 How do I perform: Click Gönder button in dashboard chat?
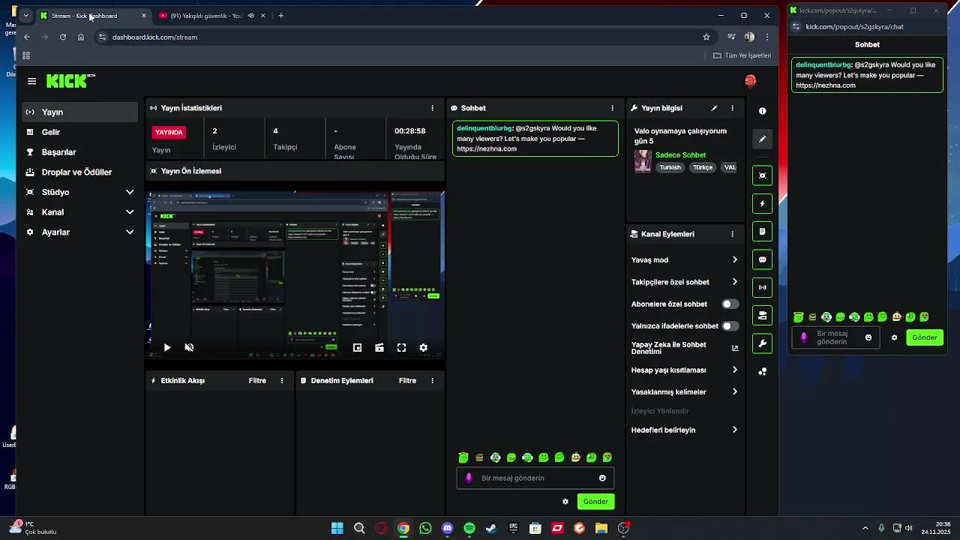pos(595,502)
